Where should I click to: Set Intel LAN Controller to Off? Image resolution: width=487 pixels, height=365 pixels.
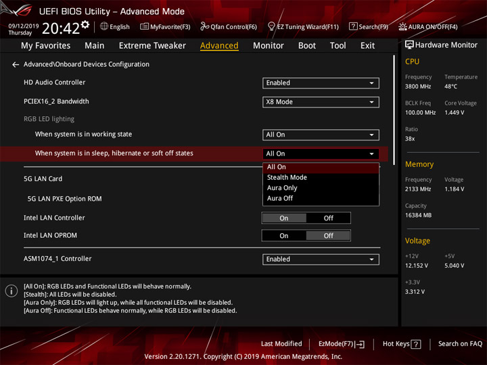[x=328, y=218]
